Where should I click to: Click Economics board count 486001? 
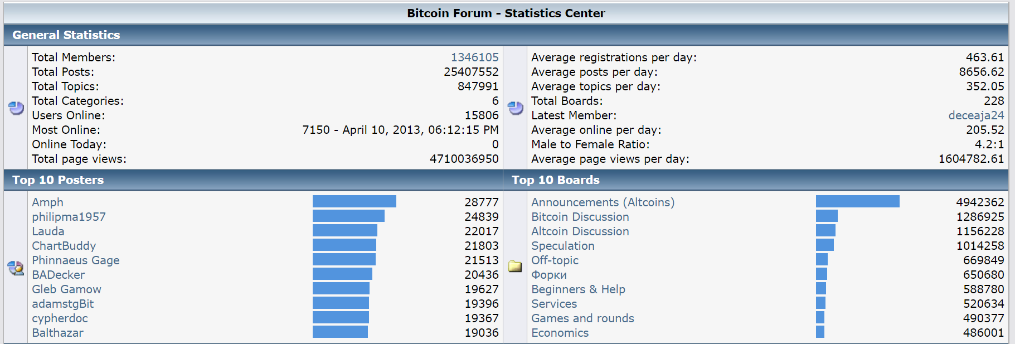[983, 333]
